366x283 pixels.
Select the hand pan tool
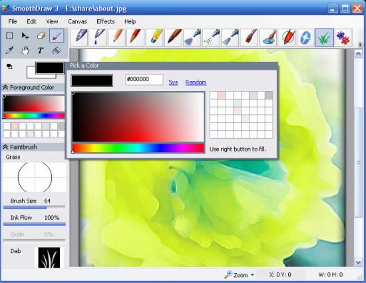(25, 50)
